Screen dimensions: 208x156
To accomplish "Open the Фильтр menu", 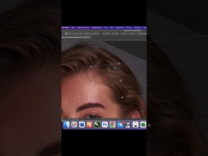I will (x=129, y=28).
